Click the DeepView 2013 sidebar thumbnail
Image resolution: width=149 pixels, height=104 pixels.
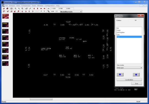(6, 16)
